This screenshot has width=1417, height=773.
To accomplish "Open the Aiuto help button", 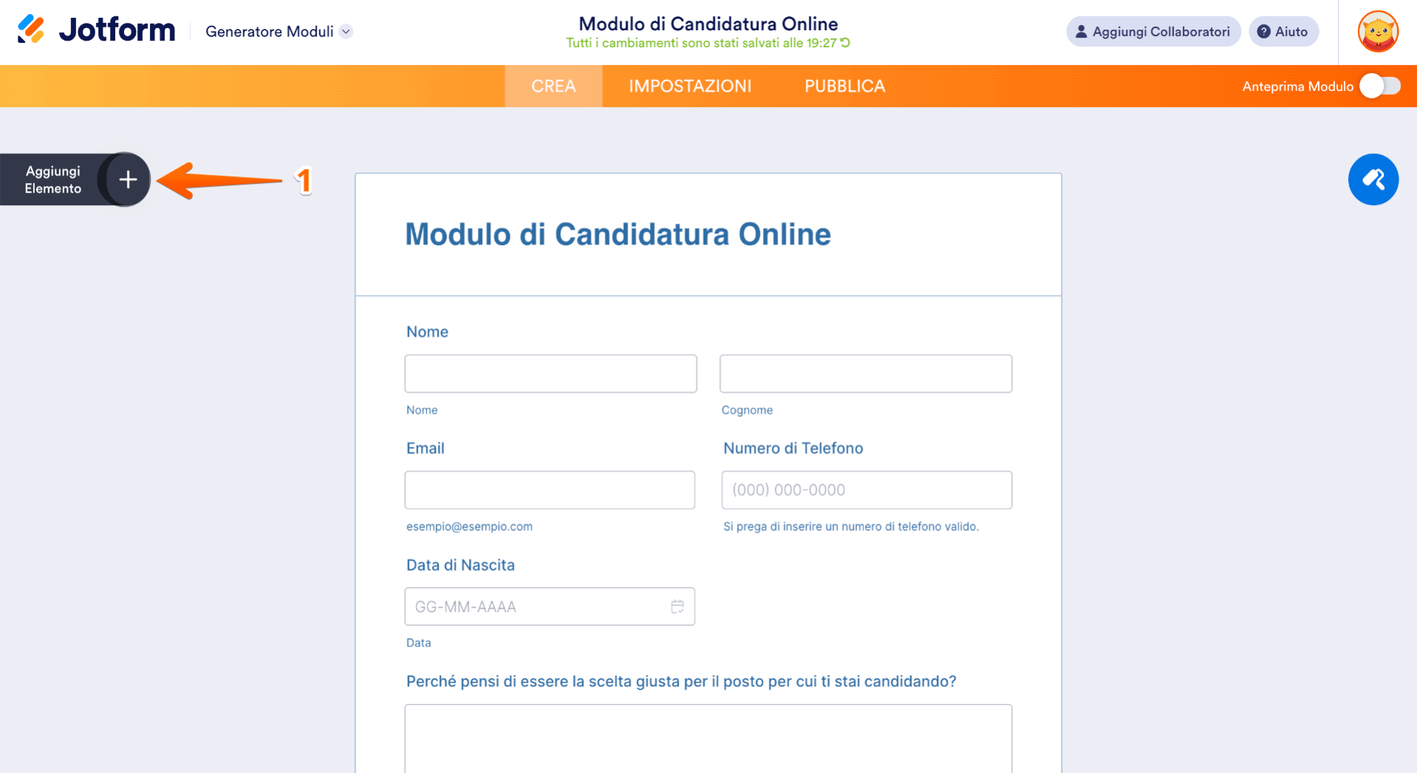I will point(1283,31).
